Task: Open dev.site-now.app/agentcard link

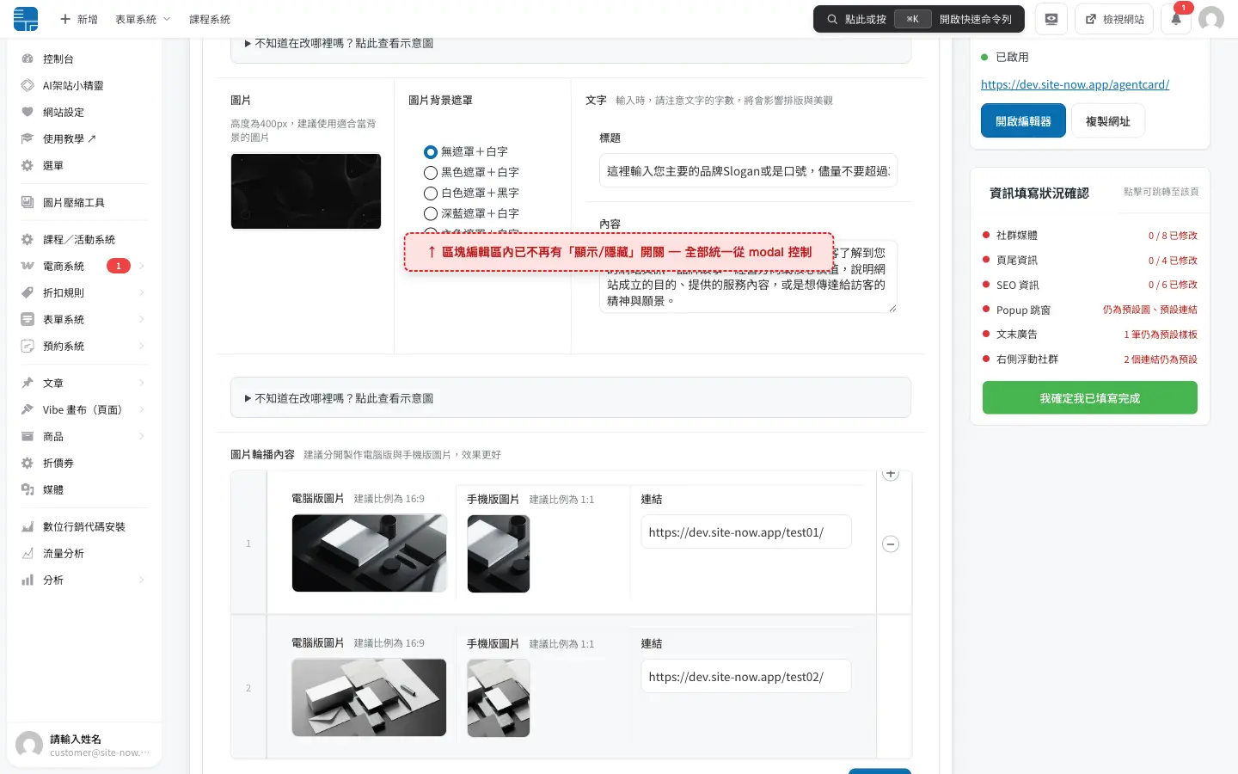Action: [1075, 84]
